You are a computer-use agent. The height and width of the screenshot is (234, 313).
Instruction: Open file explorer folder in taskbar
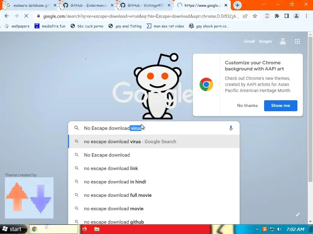tap(97, 229)
